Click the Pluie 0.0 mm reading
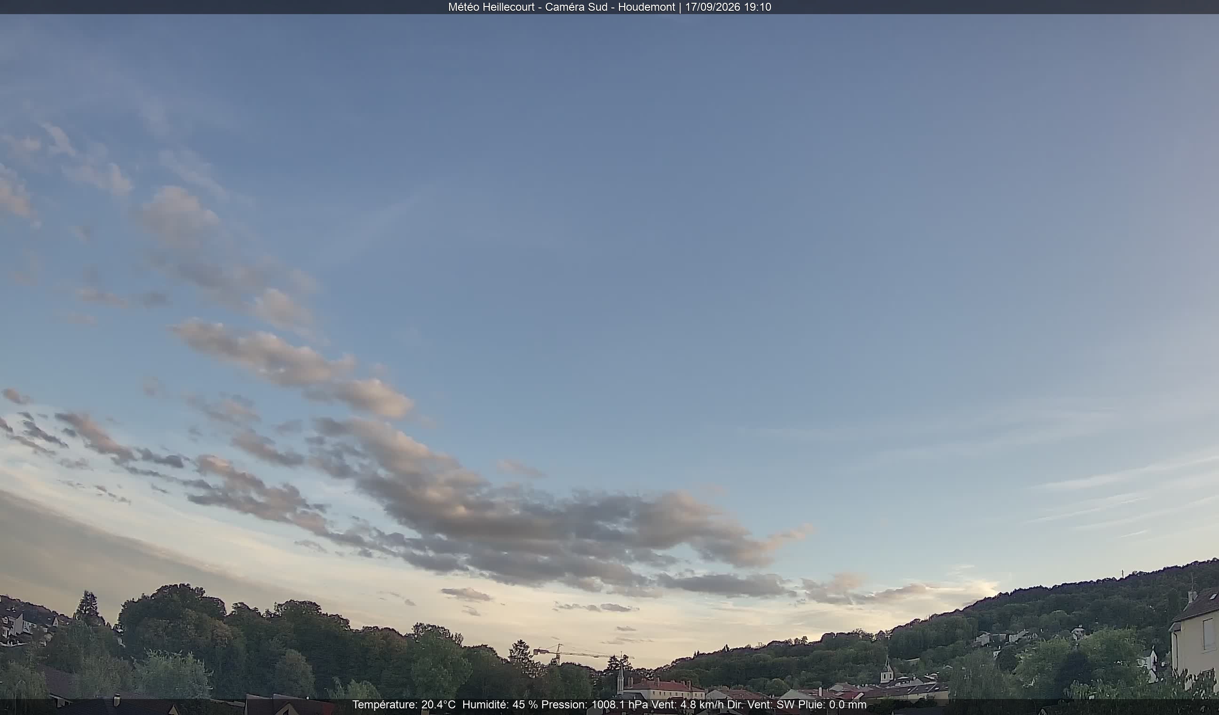 click(x=832, y=704)
